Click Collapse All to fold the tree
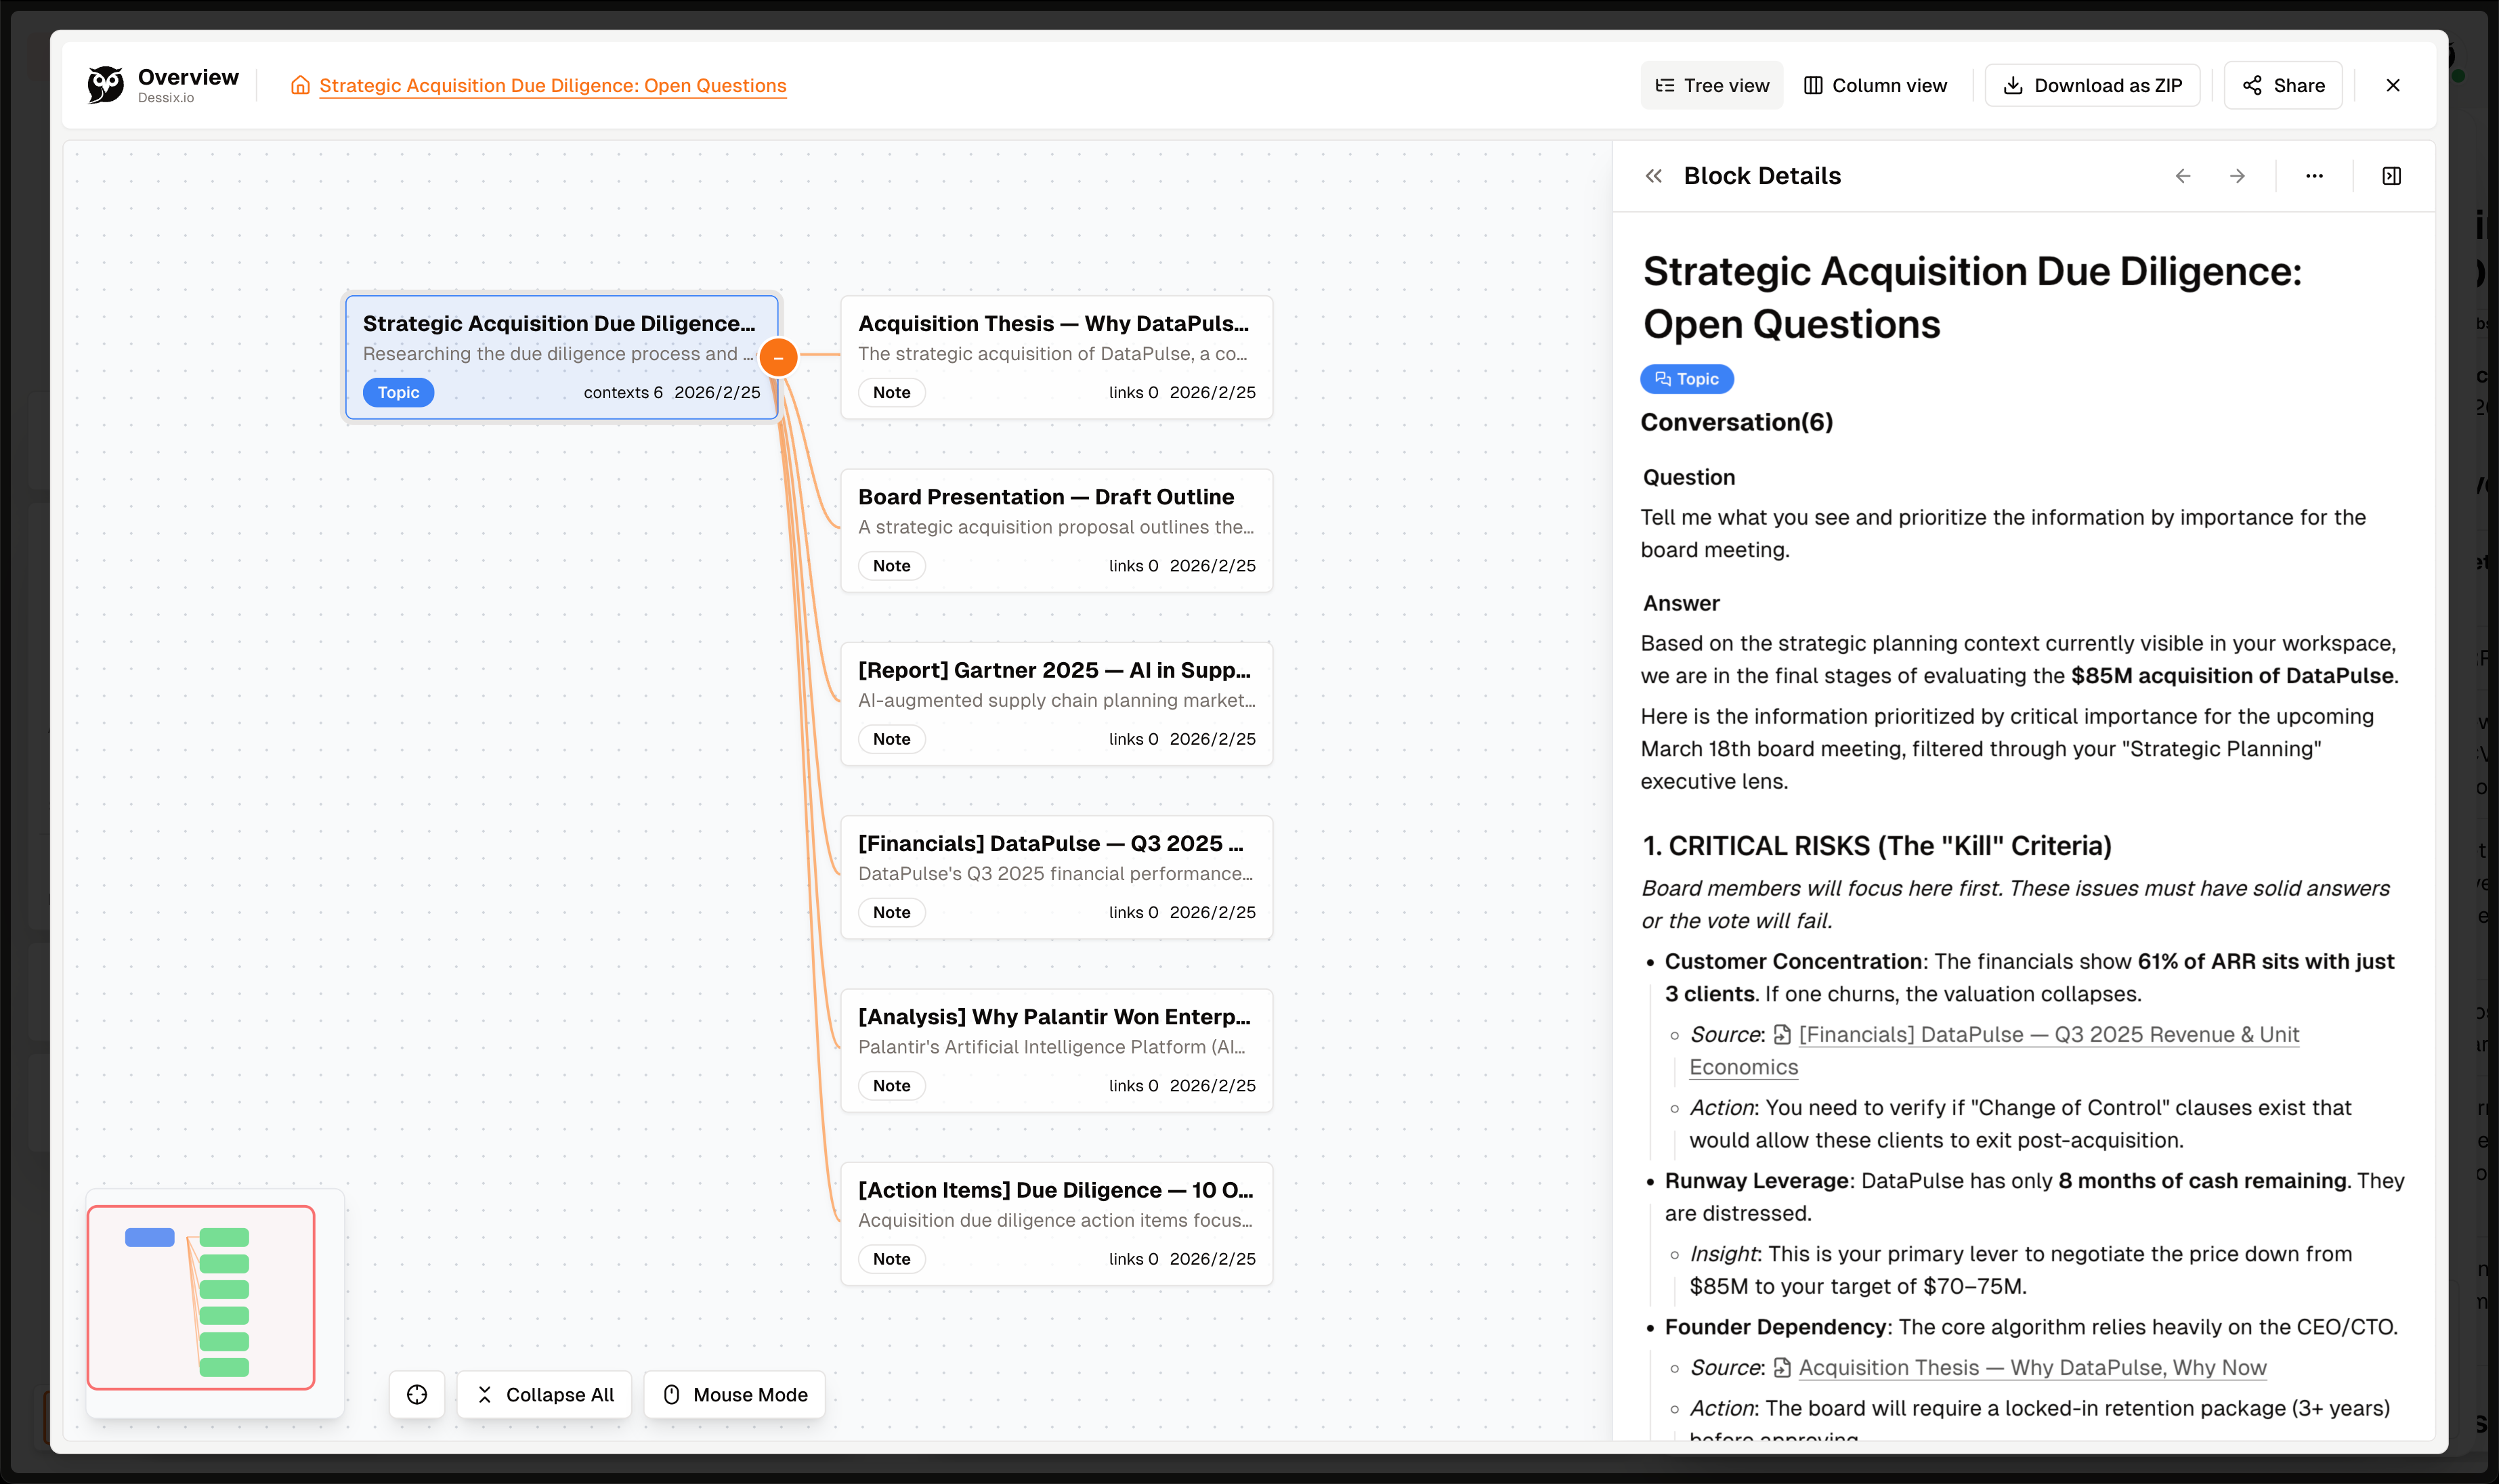The image size is (2499, 1484). pyautogui.click(x=544, y=1394)
